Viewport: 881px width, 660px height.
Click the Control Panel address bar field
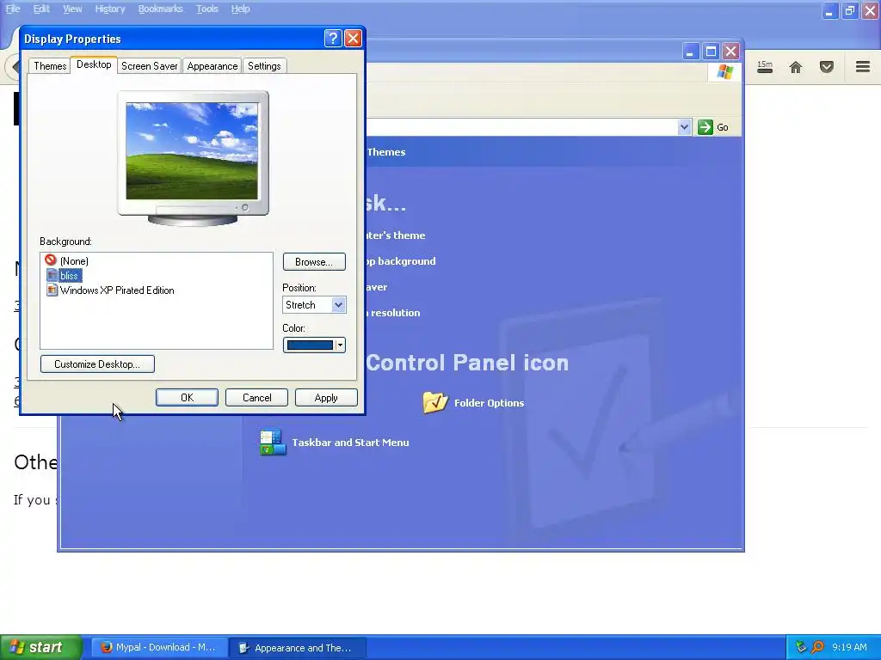pyautogui.click(x=521, y=127)
